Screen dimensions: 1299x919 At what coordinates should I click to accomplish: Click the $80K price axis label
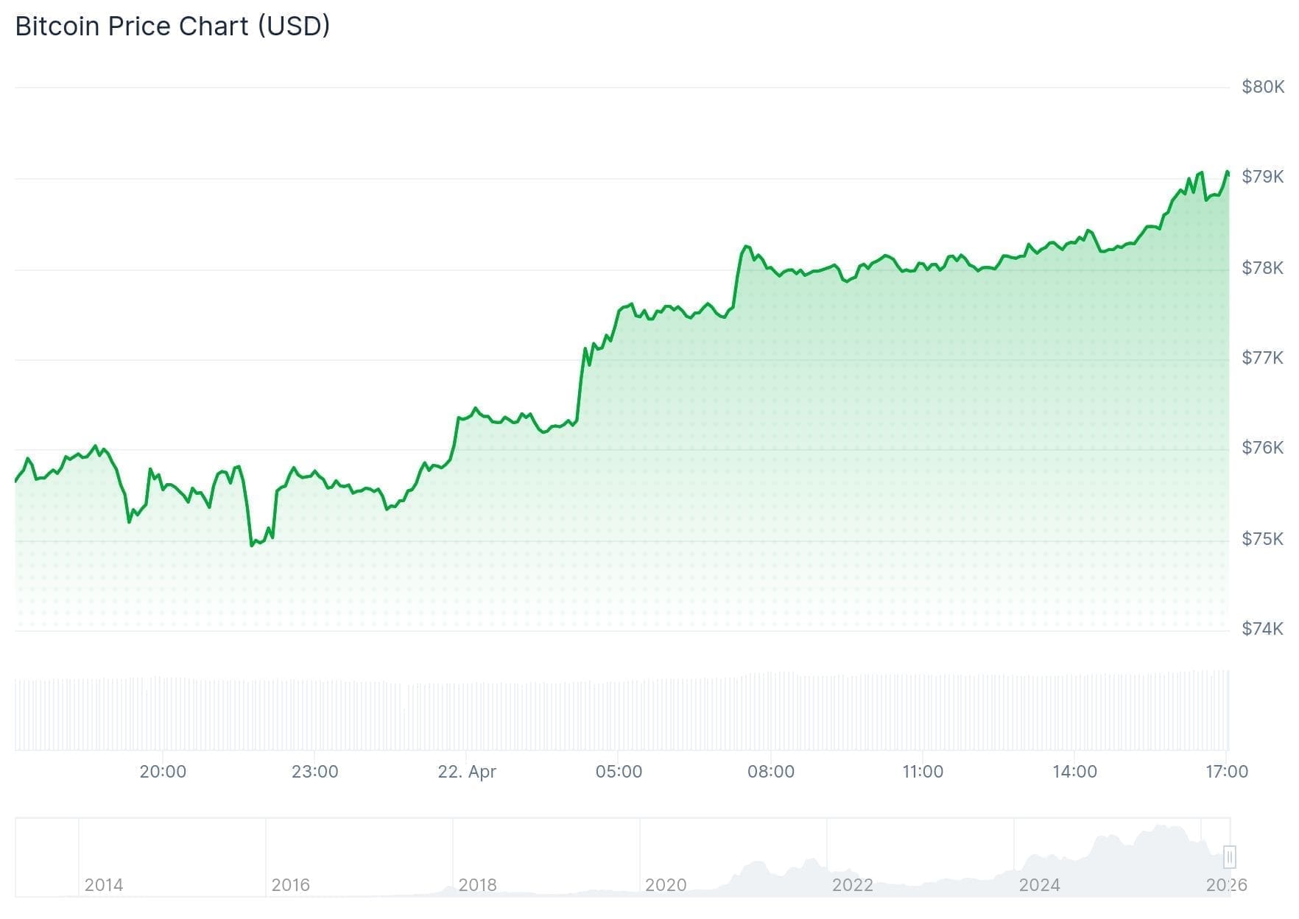click(x=1262, y=87)
